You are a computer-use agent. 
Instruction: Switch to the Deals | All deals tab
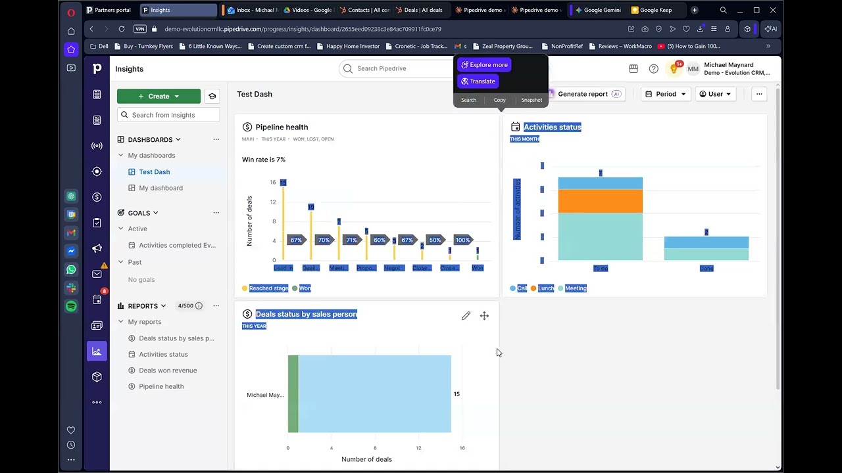click(x=418, y=10)
